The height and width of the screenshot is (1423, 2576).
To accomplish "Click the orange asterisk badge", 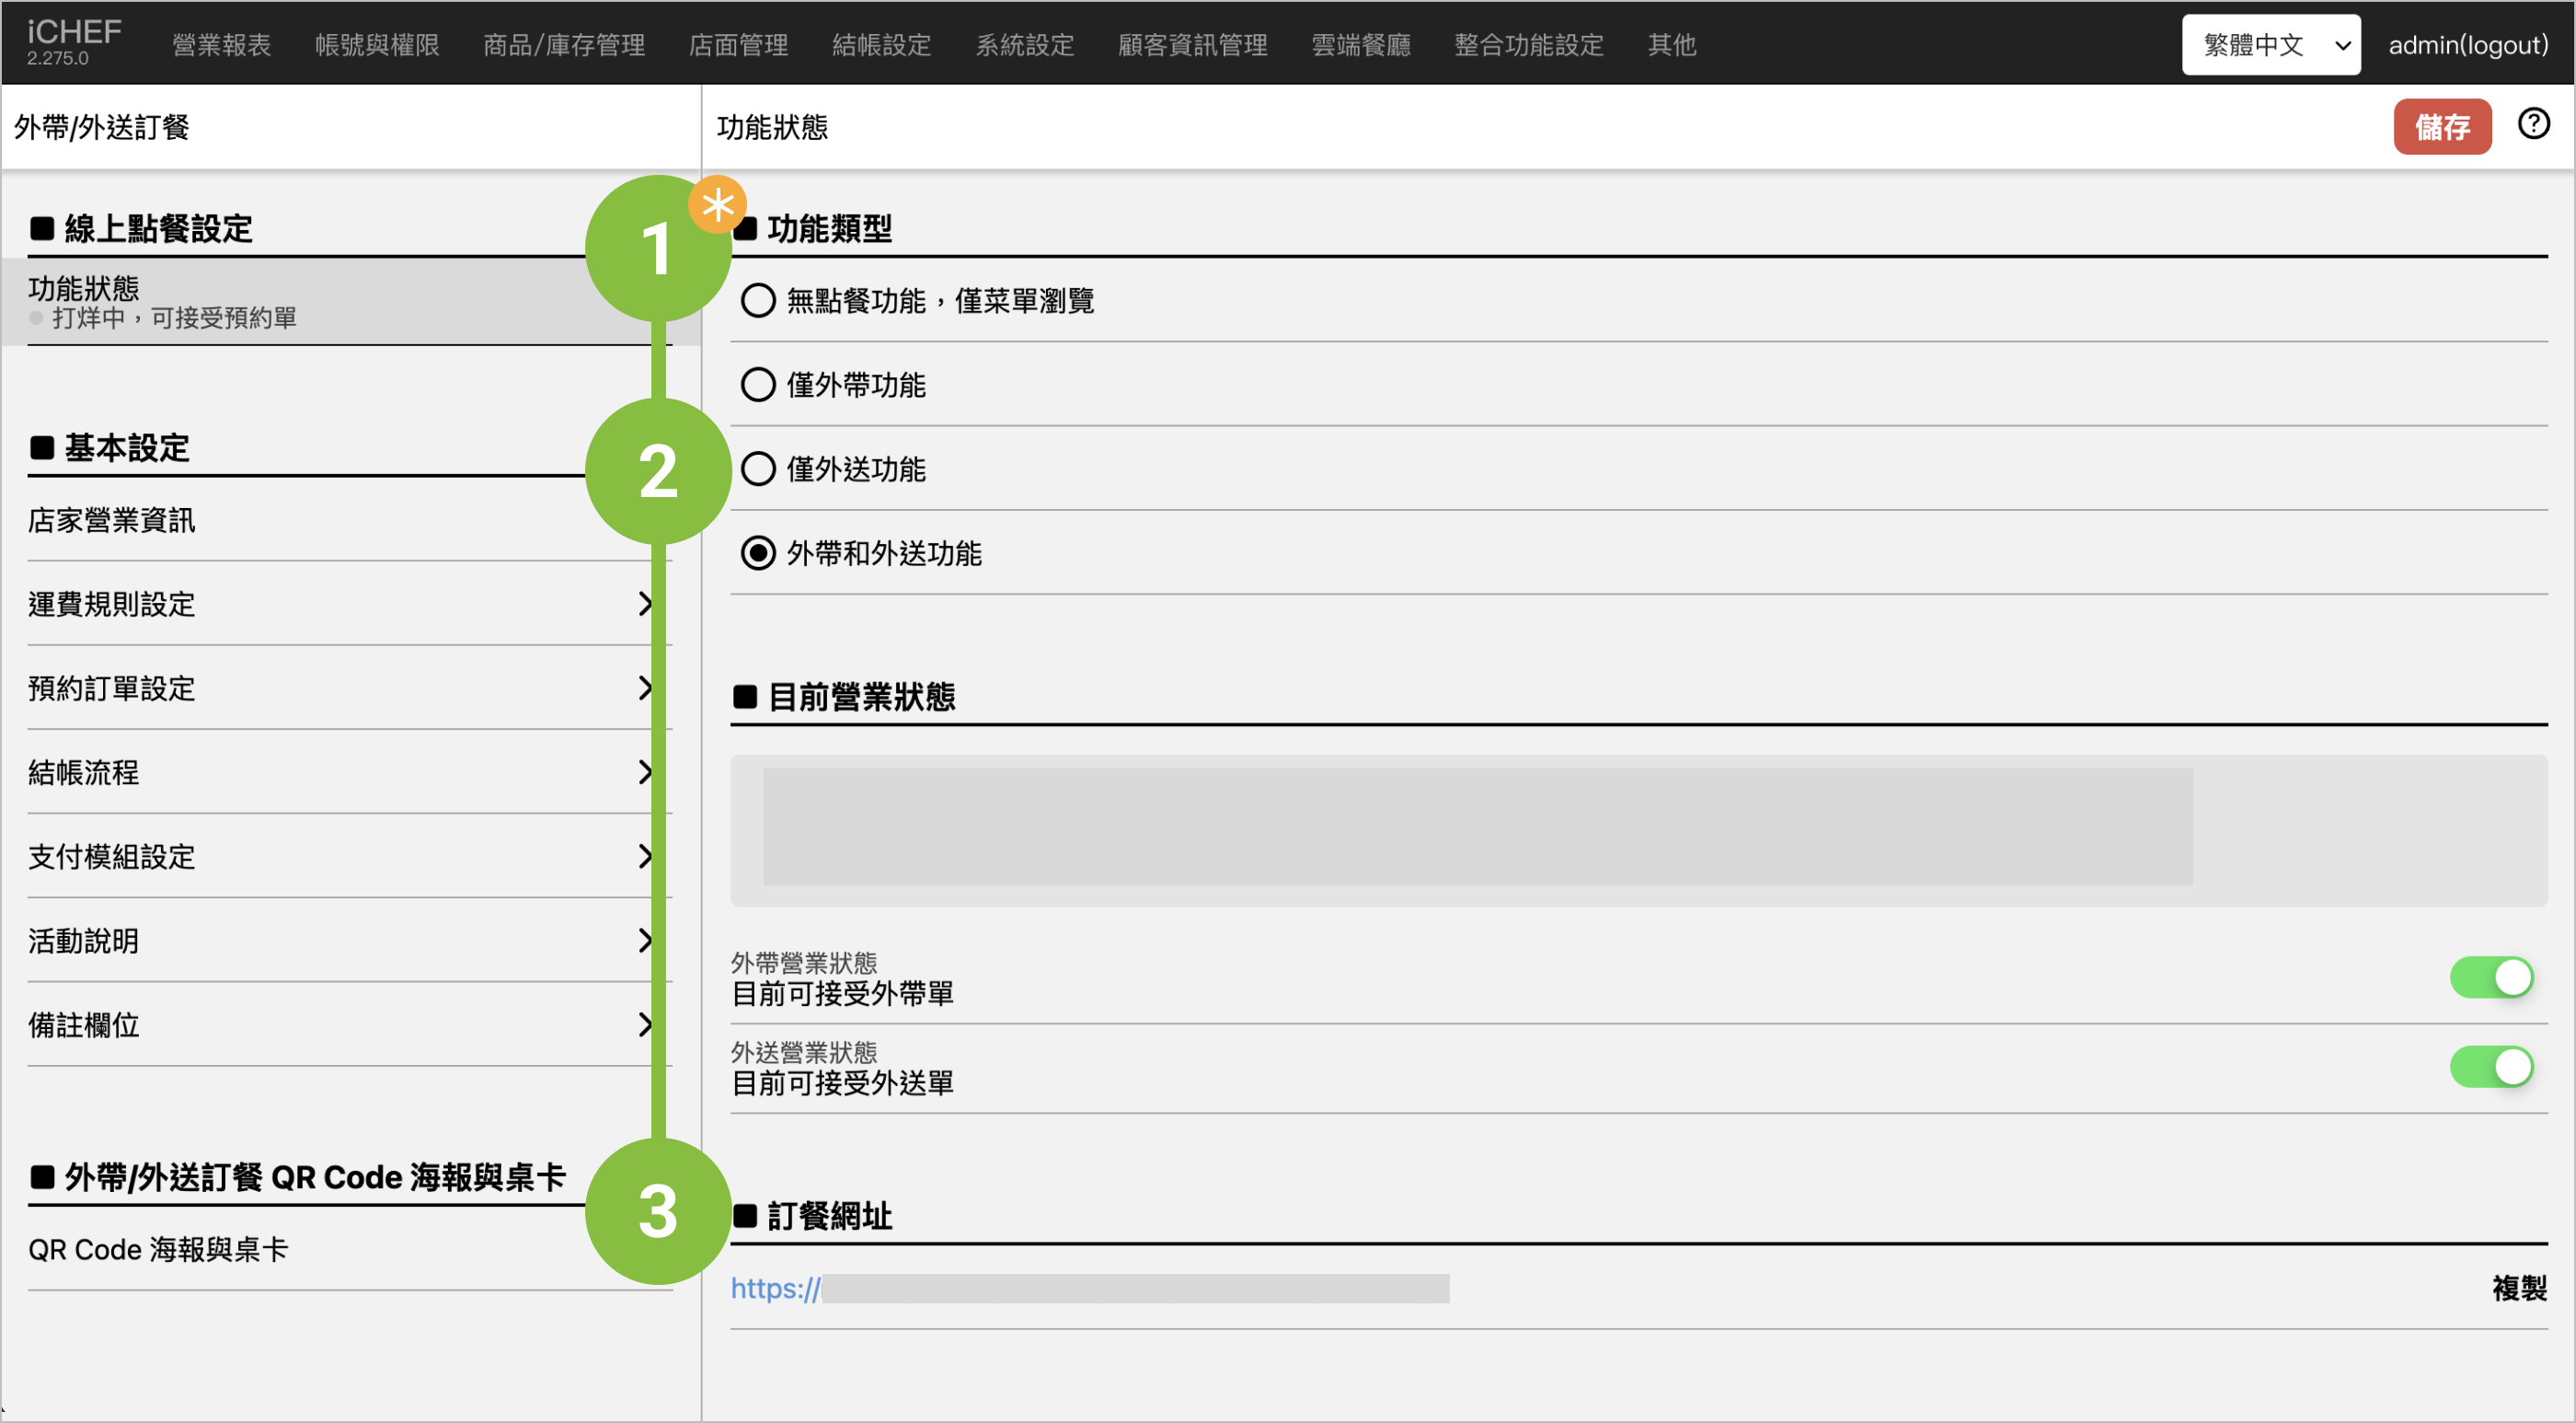I will click(717, 205).
